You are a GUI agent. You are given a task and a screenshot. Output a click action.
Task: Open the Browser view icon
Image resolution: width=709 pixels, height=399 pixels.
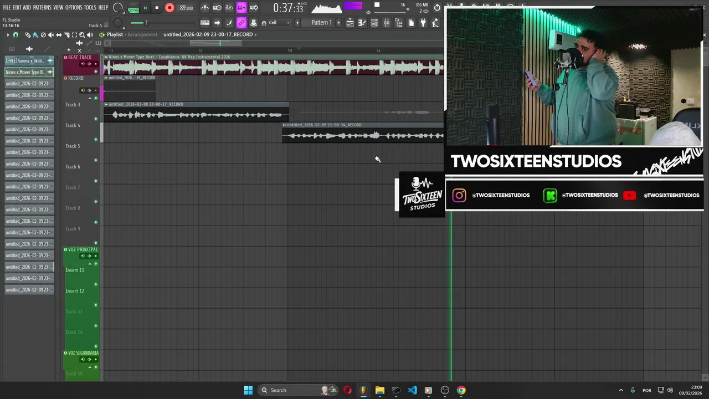coord(399,23)
